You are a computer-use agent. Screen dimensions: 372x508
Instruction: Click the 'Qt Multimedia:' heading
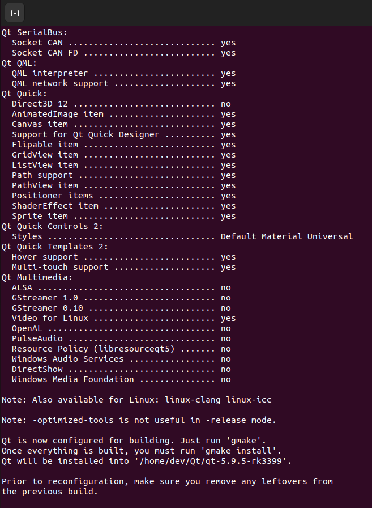tap(37, 277)
